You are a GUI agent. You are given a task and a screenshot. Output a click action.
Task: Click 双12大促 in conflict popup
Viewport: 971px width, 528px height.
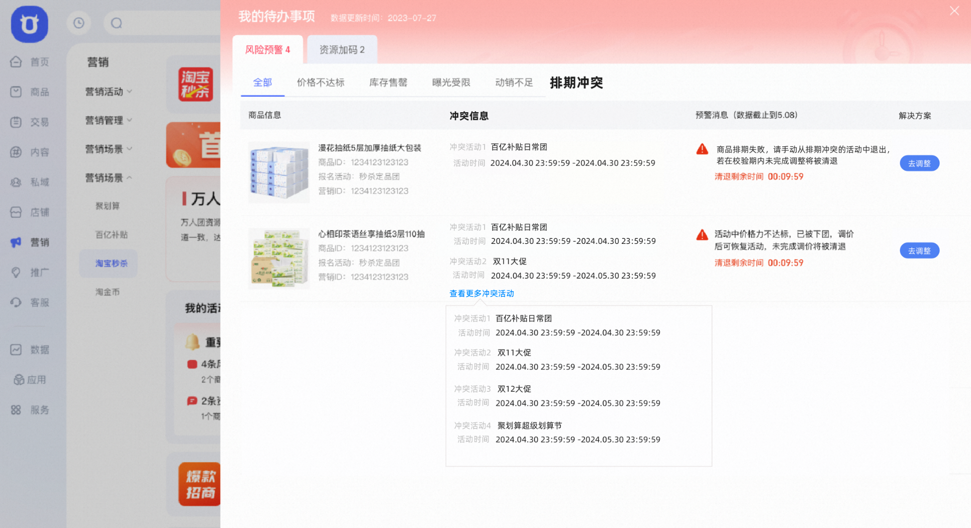pos(514,389)
